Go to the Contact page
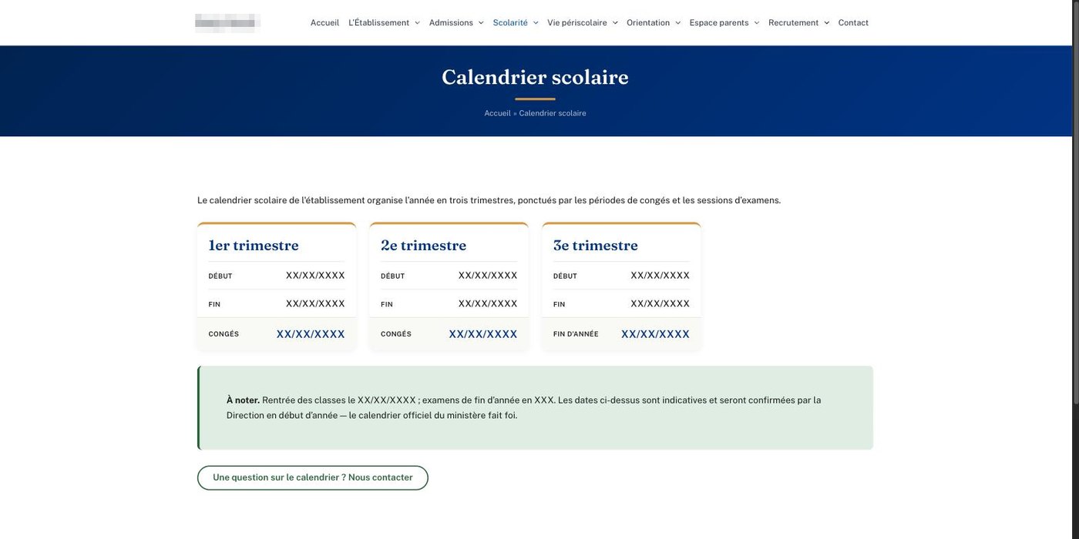The width and height of the screenshot is (1079, 539). point(853,23)
